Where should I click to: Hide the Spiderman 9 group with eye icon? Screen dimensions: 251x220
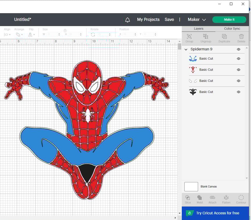pos(239,49)
